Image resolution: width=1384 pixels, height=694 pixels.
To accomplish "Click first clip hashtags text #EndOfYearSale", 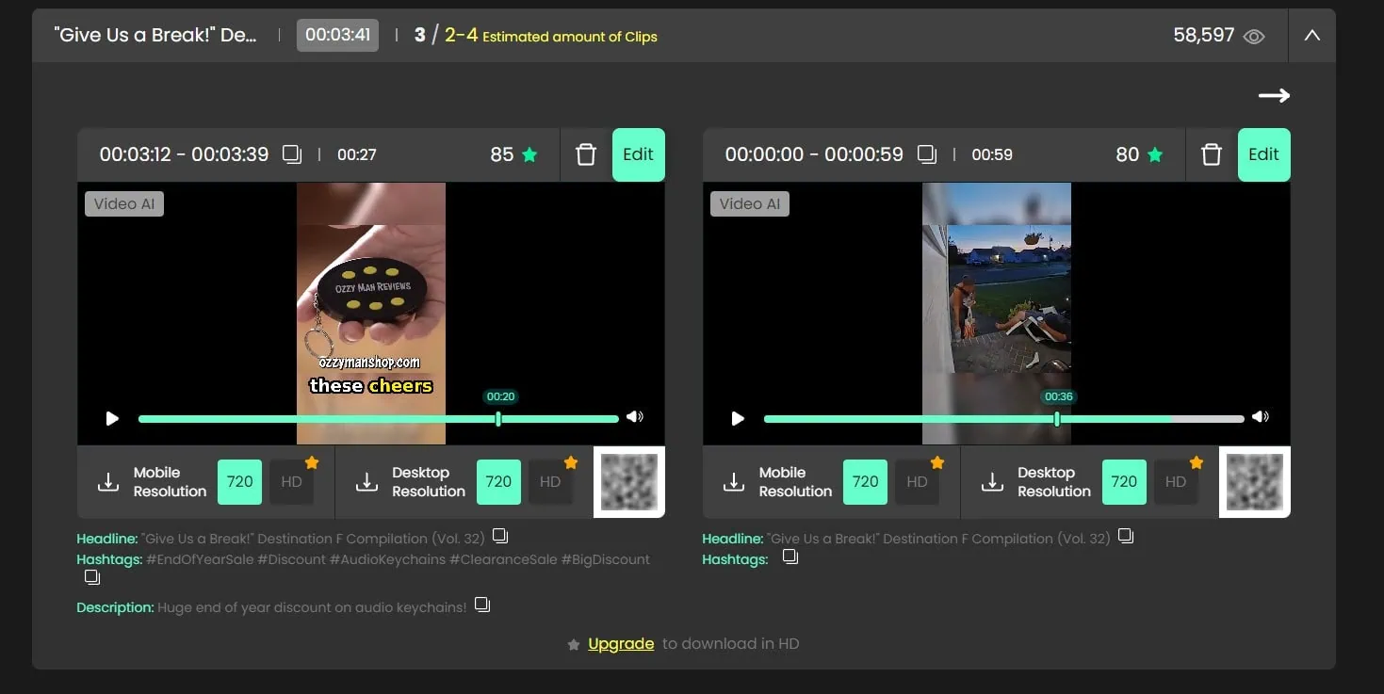I will pyautogui.click(x=200, y=559).
